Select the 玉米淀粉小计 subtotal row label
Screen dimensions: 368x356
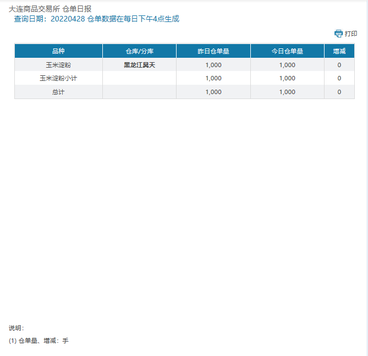click(x=58, y=78)
